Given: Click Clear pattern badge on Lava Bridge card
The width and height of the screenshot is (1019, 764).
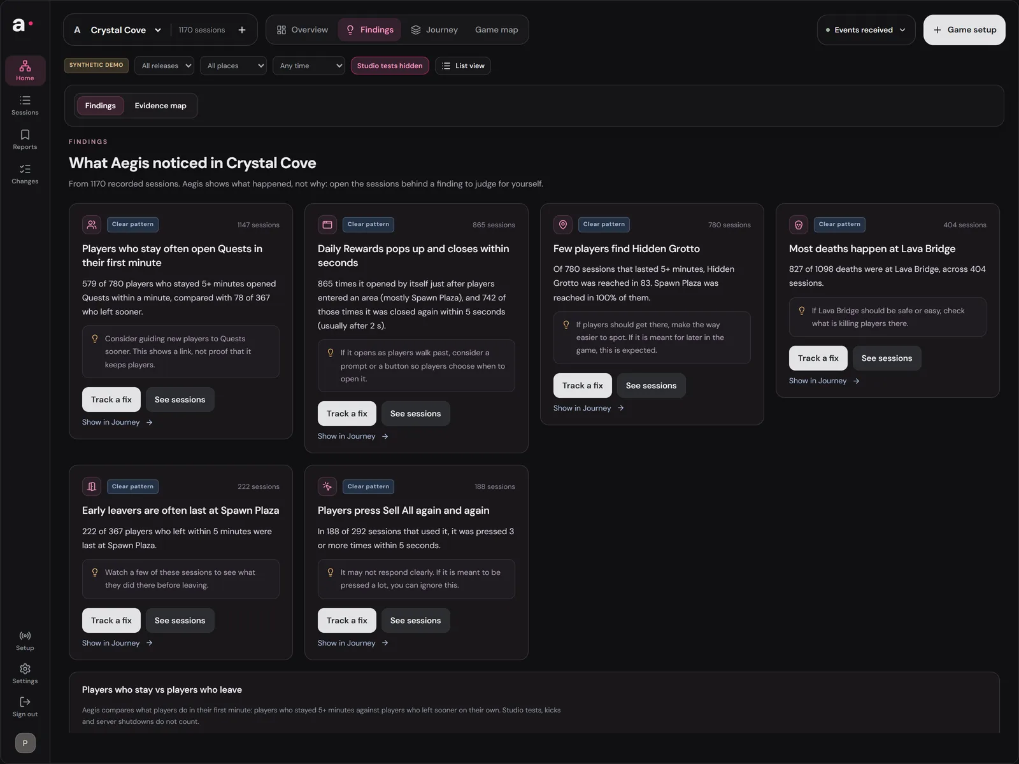Looking at the screenshot, I should 839,225.
